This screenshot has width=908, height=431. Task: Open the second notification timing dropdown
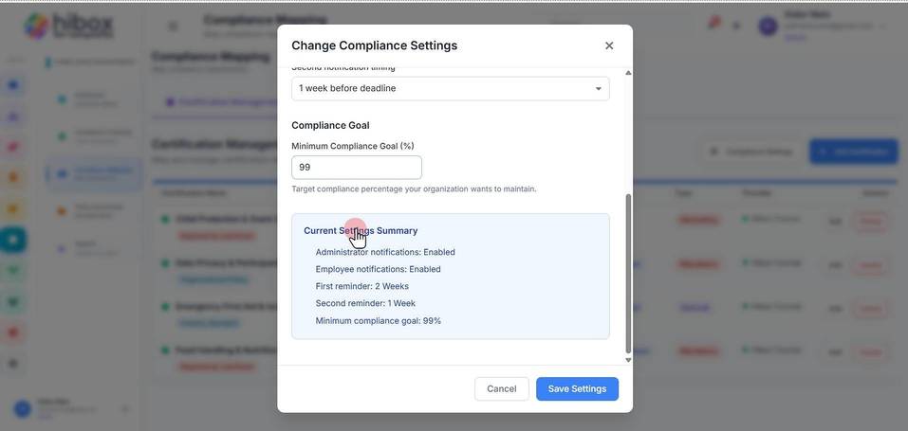(450, 88)
